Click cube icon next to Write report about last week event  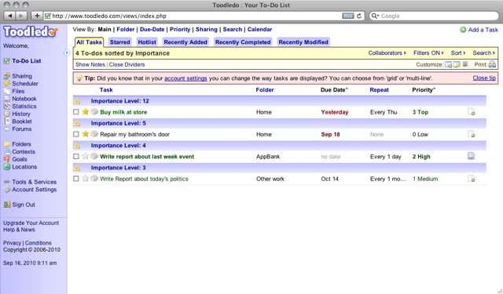pos(94,157)
